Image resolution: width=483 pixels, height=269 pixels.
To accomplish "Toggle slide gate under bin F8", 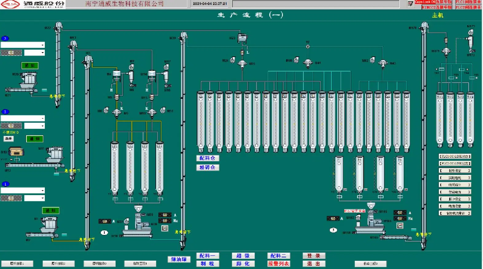I will pos(400,197).
